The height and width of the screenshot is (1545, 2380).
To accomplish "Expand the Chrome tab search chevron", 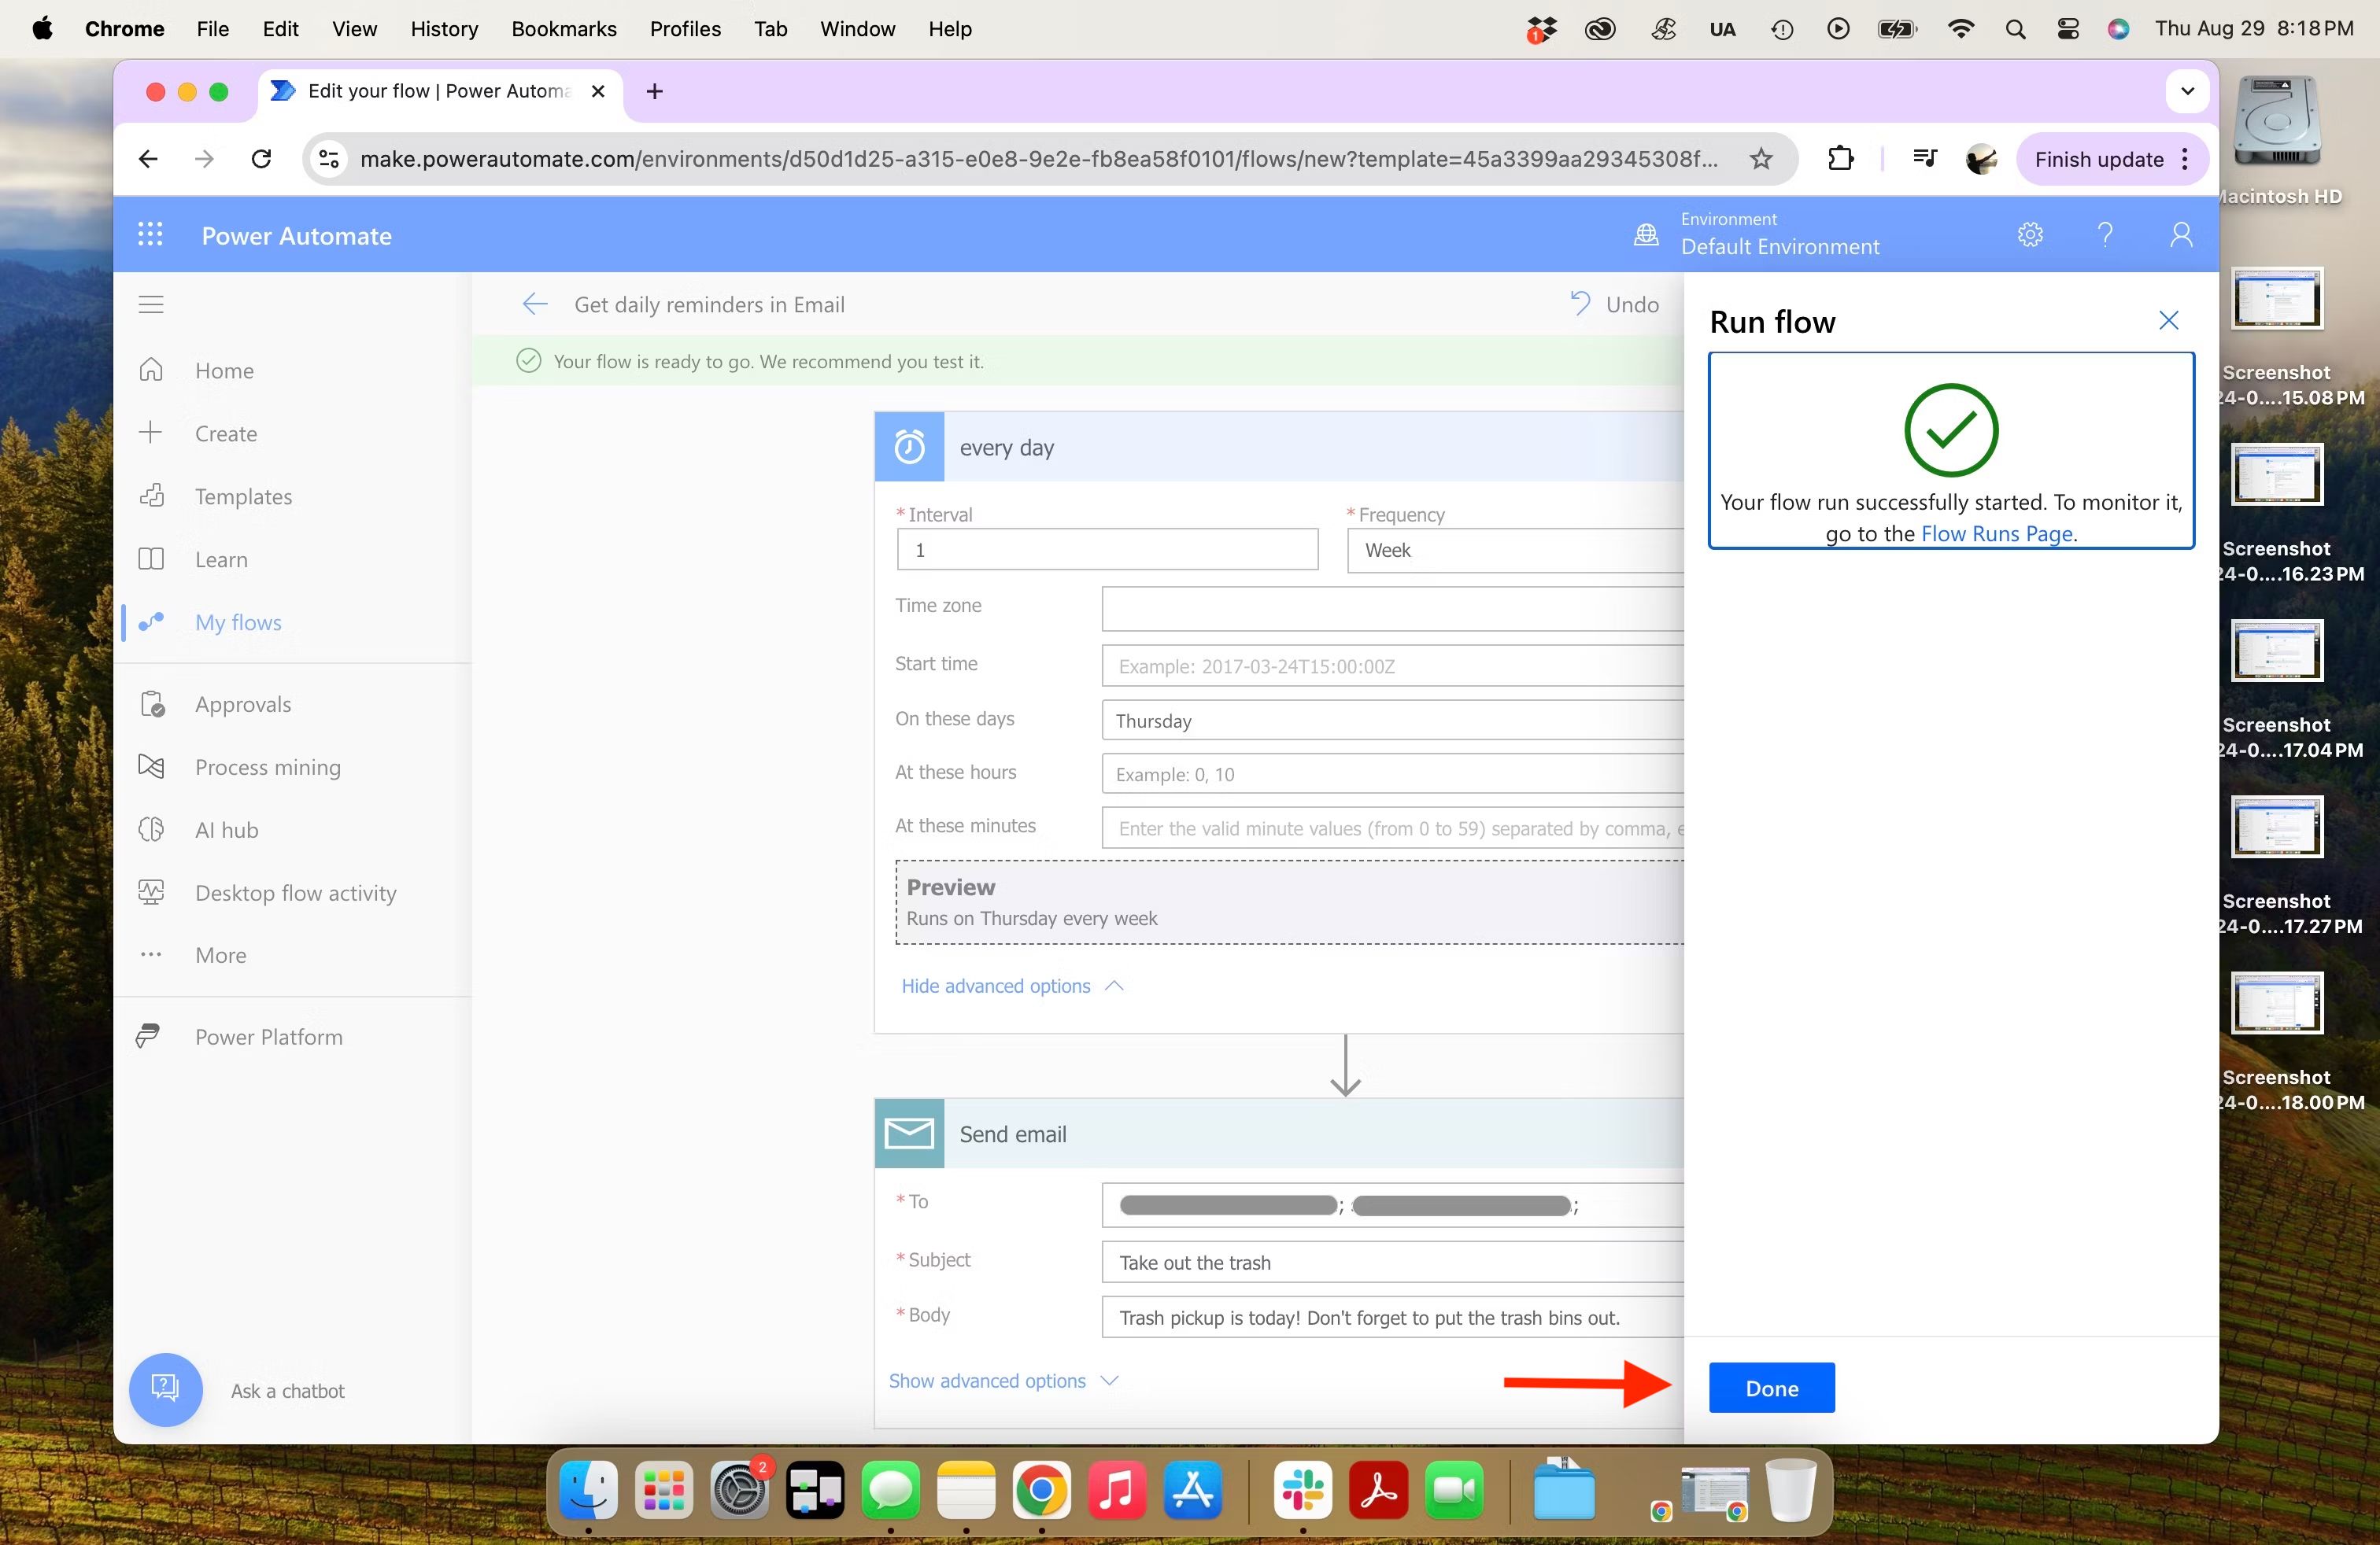I will point(2187,91).
